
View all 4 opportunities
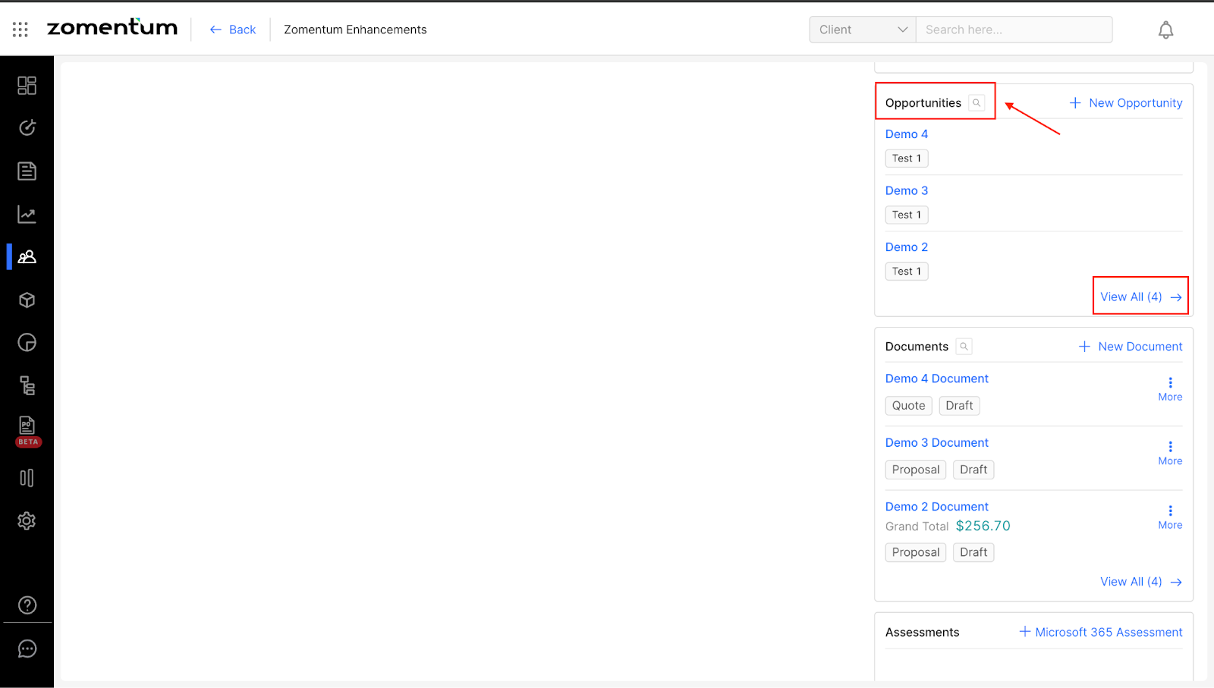coord(1141,297)
